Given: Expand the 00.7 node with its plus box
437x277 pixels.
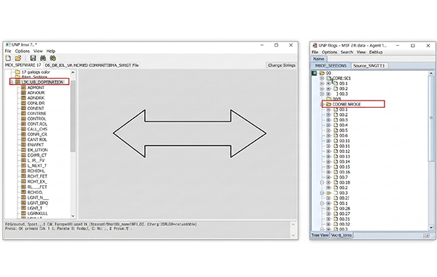Looking at the screenshot, I should click(x=328, y=177).
